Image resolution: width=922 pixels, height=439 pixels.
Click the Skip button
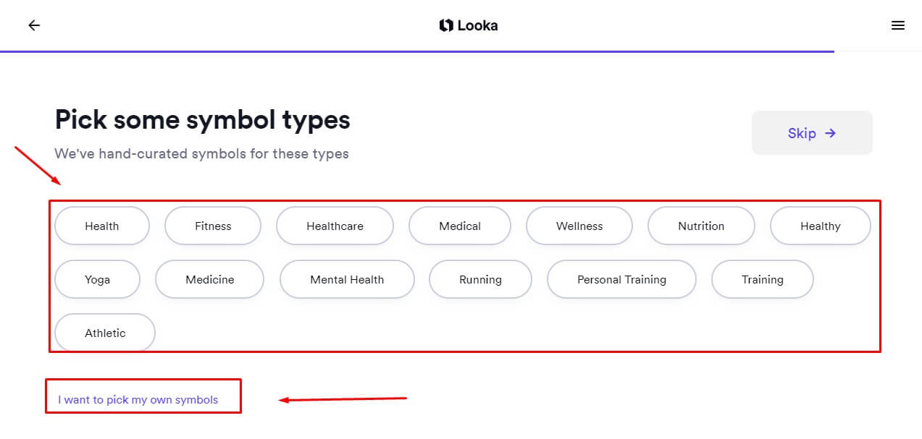[x=812, y=133]
